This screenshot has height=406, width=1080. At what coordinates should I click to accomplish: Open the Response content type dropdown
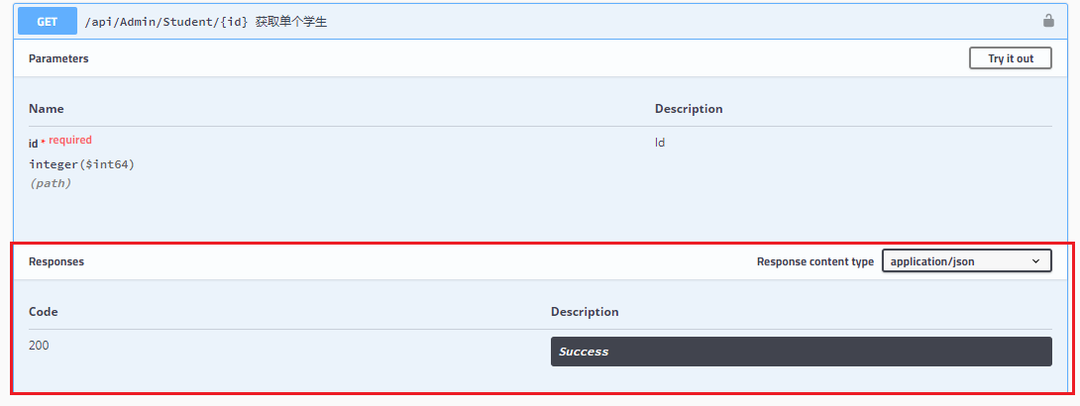(x=966, y=261)
